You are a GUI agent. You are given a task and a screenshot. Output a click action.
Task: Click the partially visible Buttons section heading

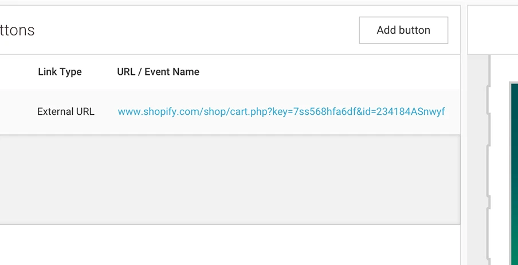pyautogui.click(x=17, y=30)
